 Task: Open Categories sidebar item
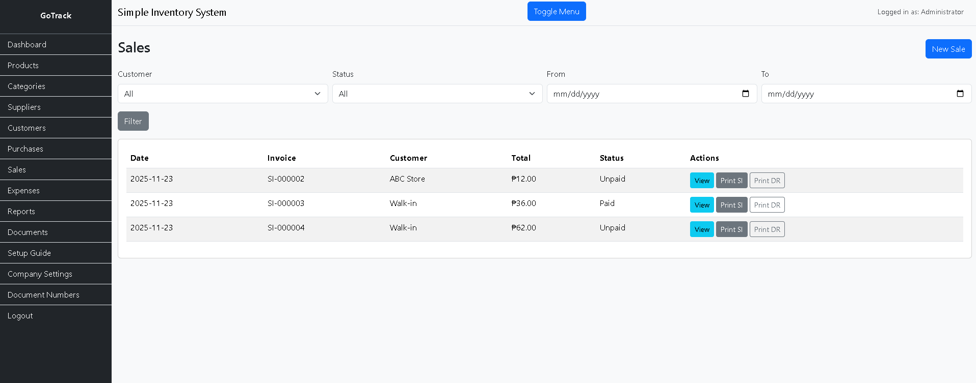[56, 86]
